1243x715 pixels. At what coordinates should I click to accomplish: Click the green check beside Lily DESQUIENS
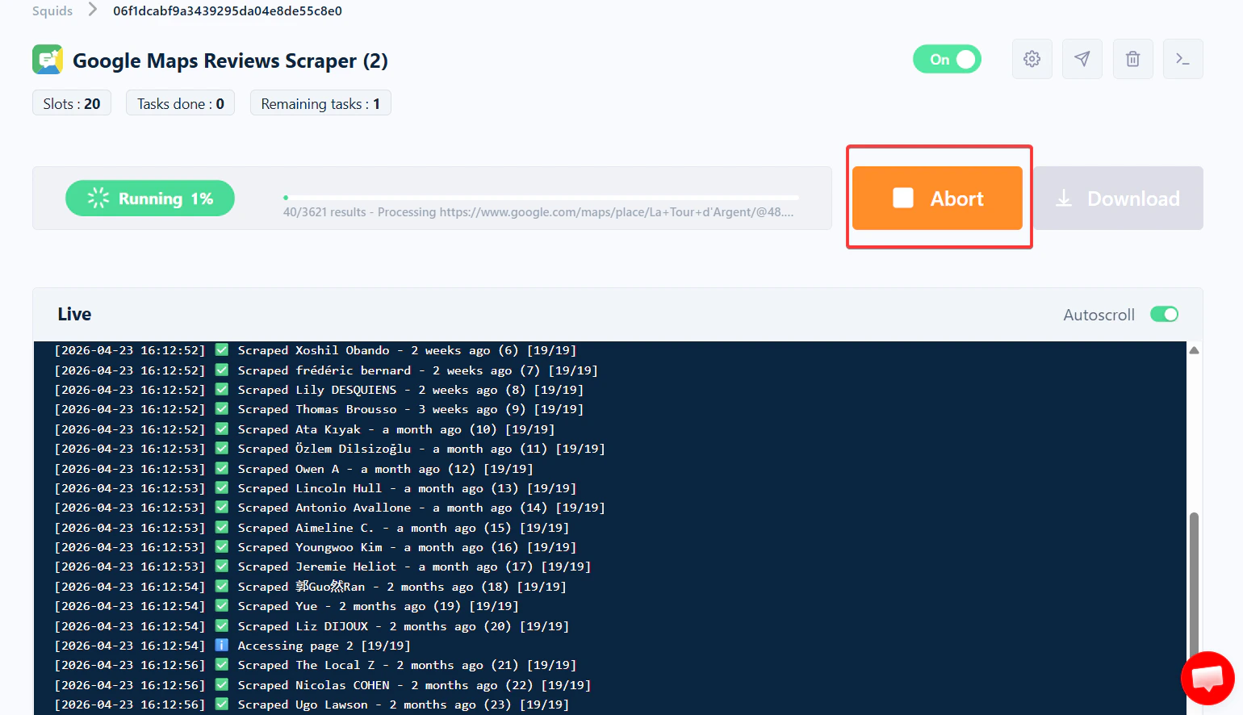[x=222, y=390]
